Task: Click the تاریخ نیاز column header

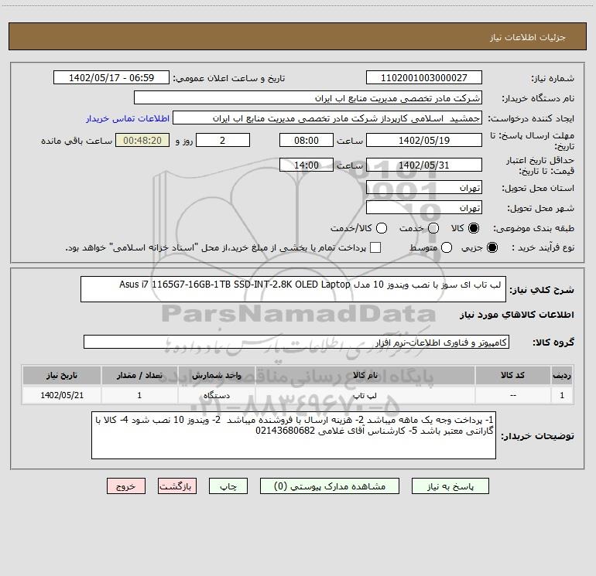Action: (62, 375)
